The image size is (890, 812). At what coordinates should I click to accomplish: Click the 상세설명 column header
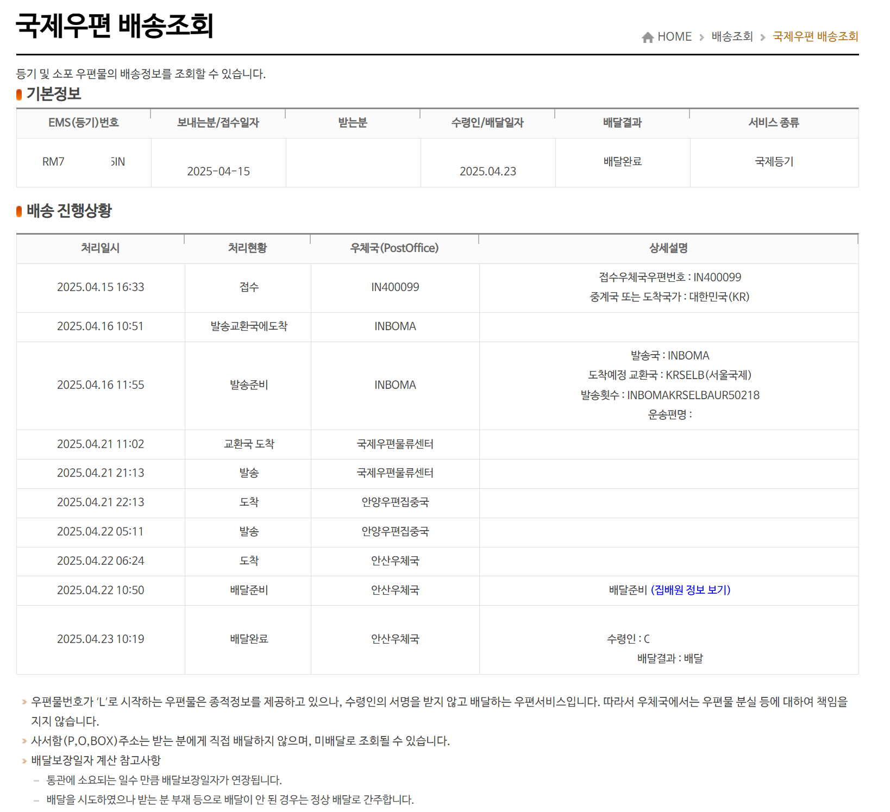668,248
